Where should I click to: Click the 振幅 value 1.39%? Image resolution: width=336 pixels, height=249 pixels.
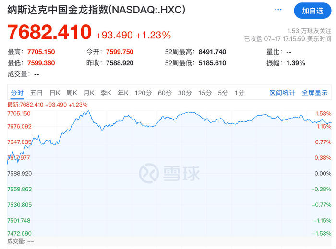pos(296,63)
